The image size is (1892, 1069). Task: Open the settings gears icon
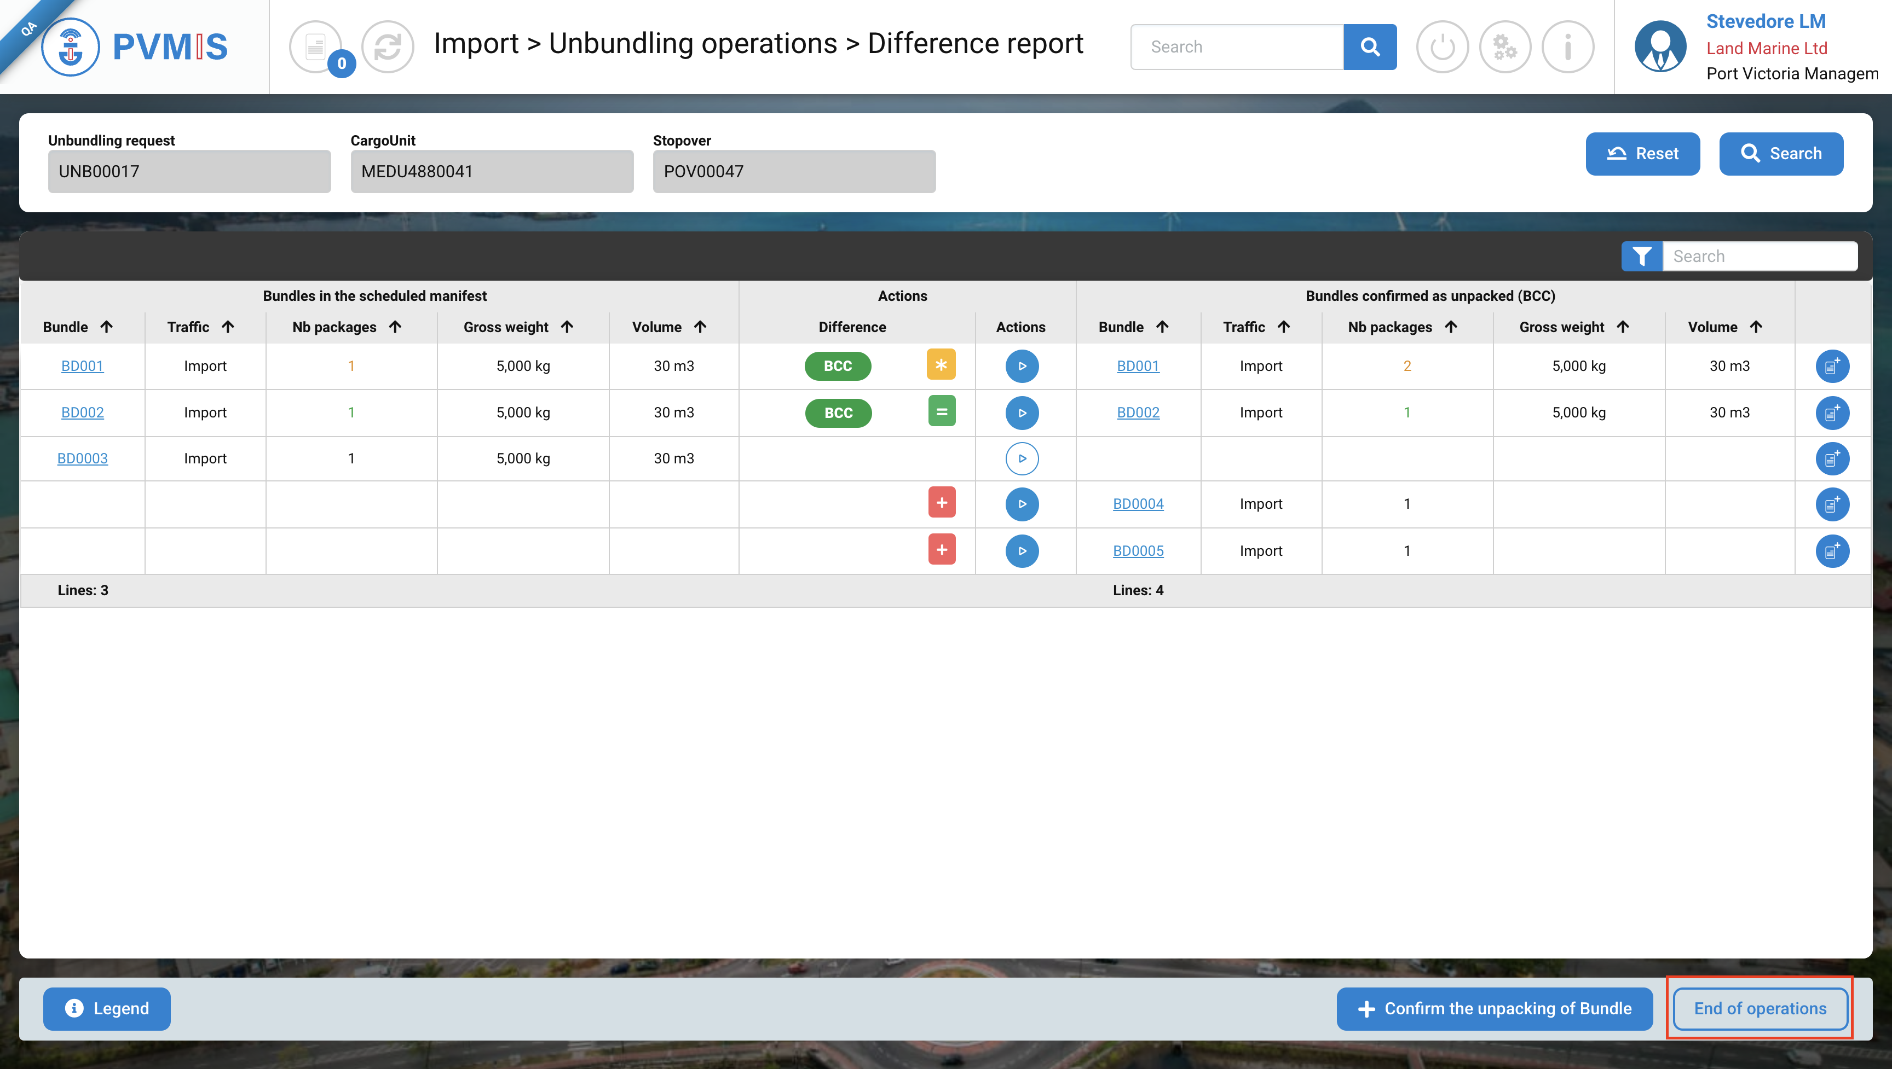point(1505,47)
